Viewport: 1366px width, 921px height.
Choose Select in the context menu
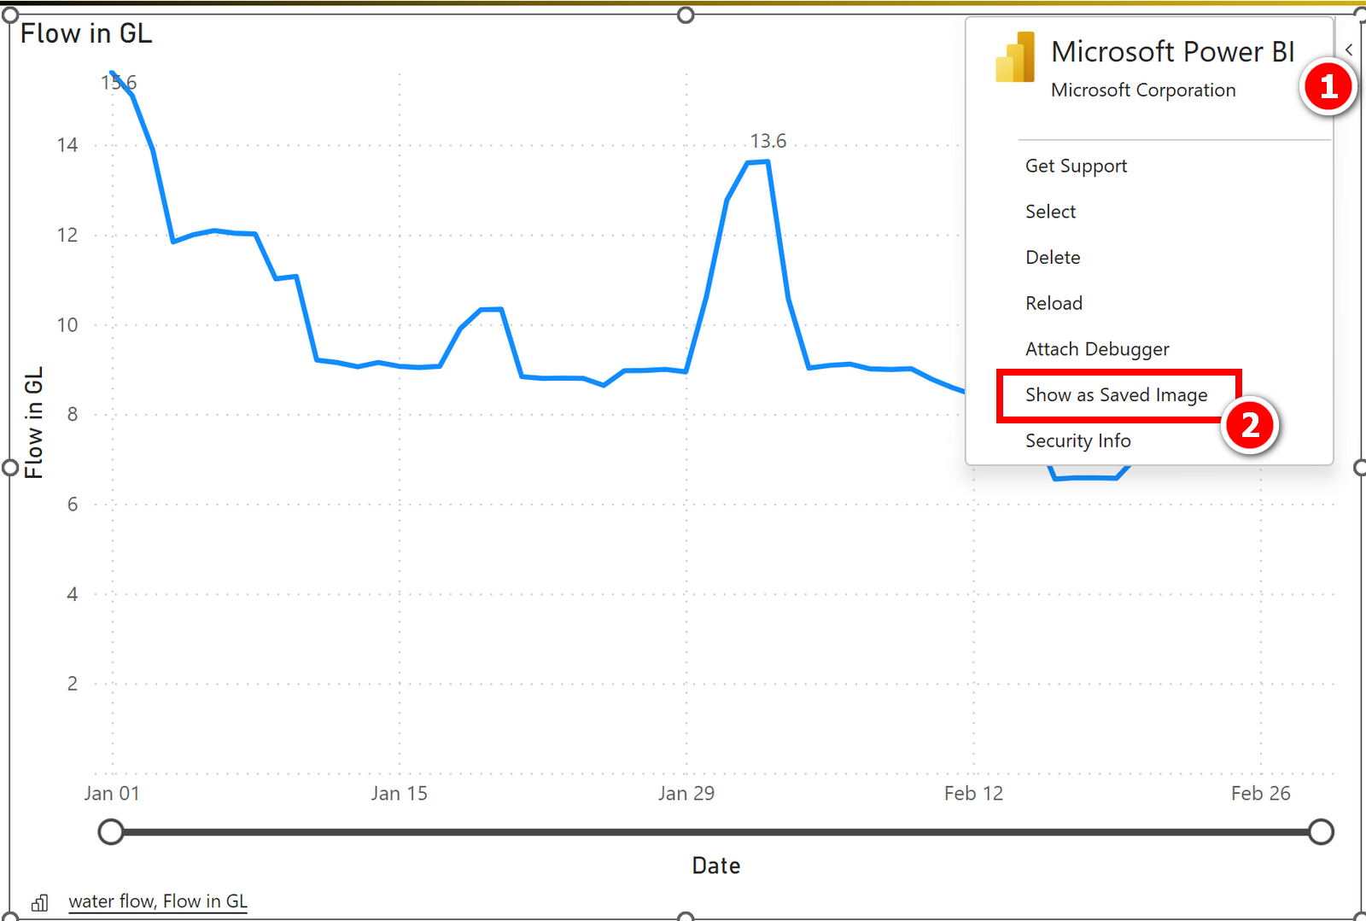pos(1050,212)
